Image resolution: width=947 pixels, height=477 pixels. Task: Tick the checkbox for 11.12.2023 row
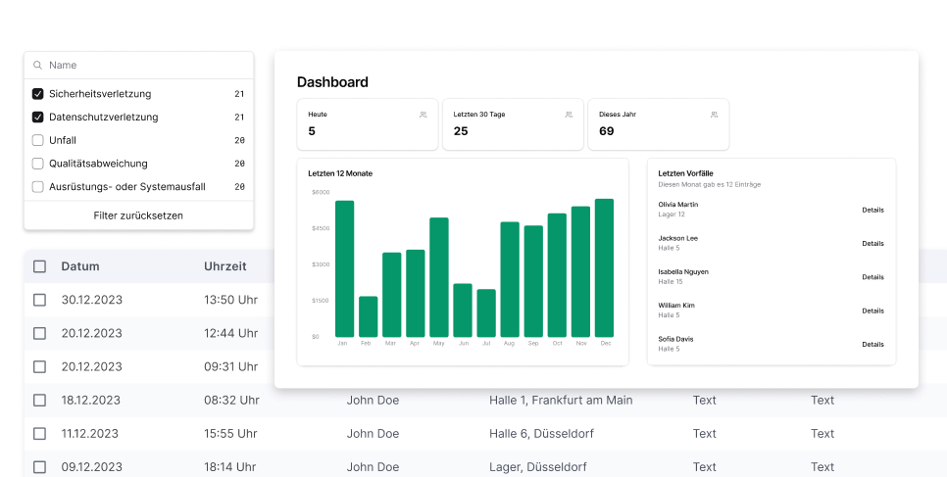point(39,434)
